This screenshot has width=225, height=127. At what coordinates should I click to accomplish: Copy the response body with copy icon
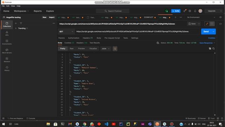coord(210,49)
